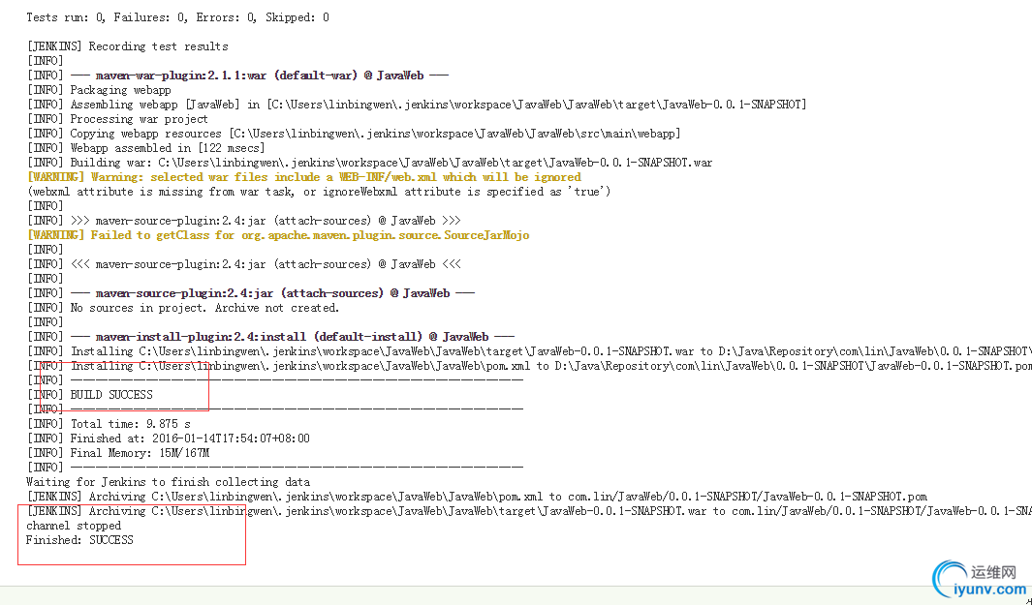
Task: Select the '[INFO] Processing war project' line
Action: 117,119
